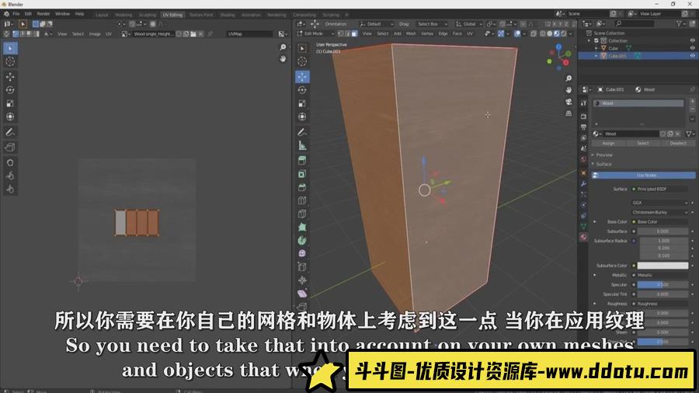Open the Global transform orientation dropdown
The image size is (699, 393).
[469, 24]
